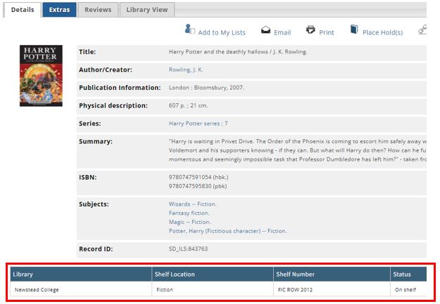This screenshot has width=440, height=304.
Task: Browse the Wizards -- Fiction subject link
Action: click(x=193, y=204)
